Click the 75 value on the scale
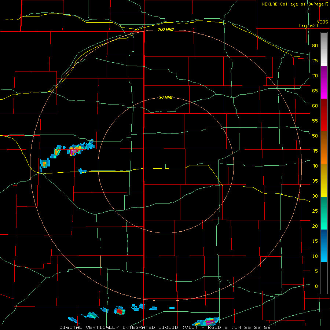The height and width of the screenshot is (330, 330). tap(315, 60)
